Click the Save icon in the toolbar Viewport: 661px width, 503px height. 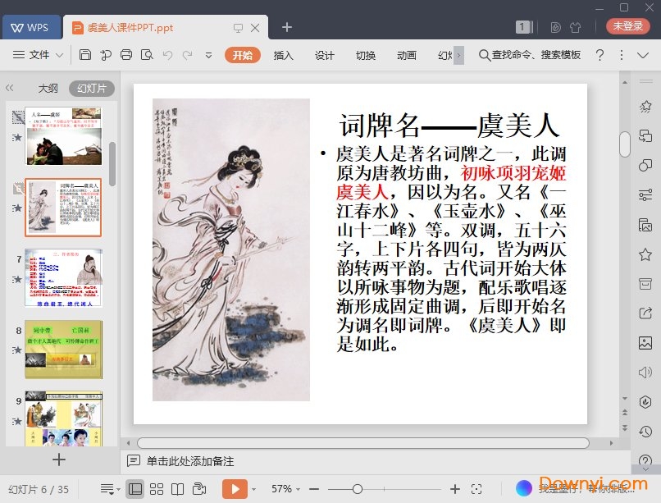[85, 55]
